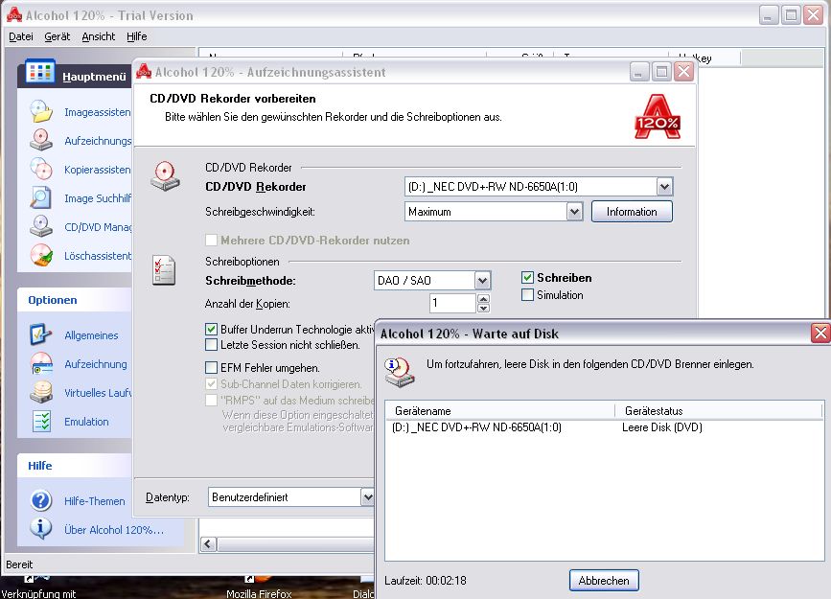The height and width of the screenshot is (599, 831).
Task: Toggle RMPS auf das Medium schreiben checkbox
Action: point(211,401)
